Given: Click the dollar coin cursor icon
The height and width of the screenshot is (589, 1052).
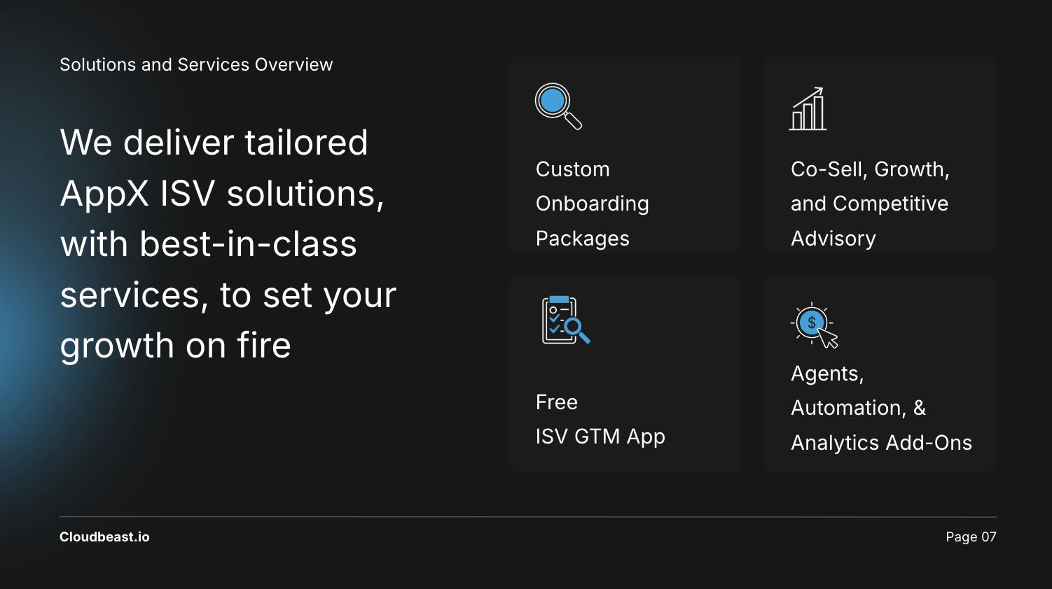Looking at the screenshot, I should (x=815, y=325).
